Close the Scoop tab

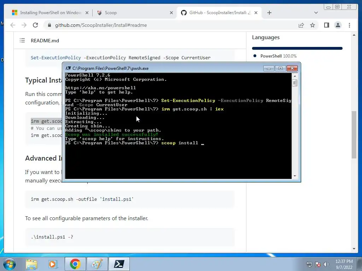171,13
